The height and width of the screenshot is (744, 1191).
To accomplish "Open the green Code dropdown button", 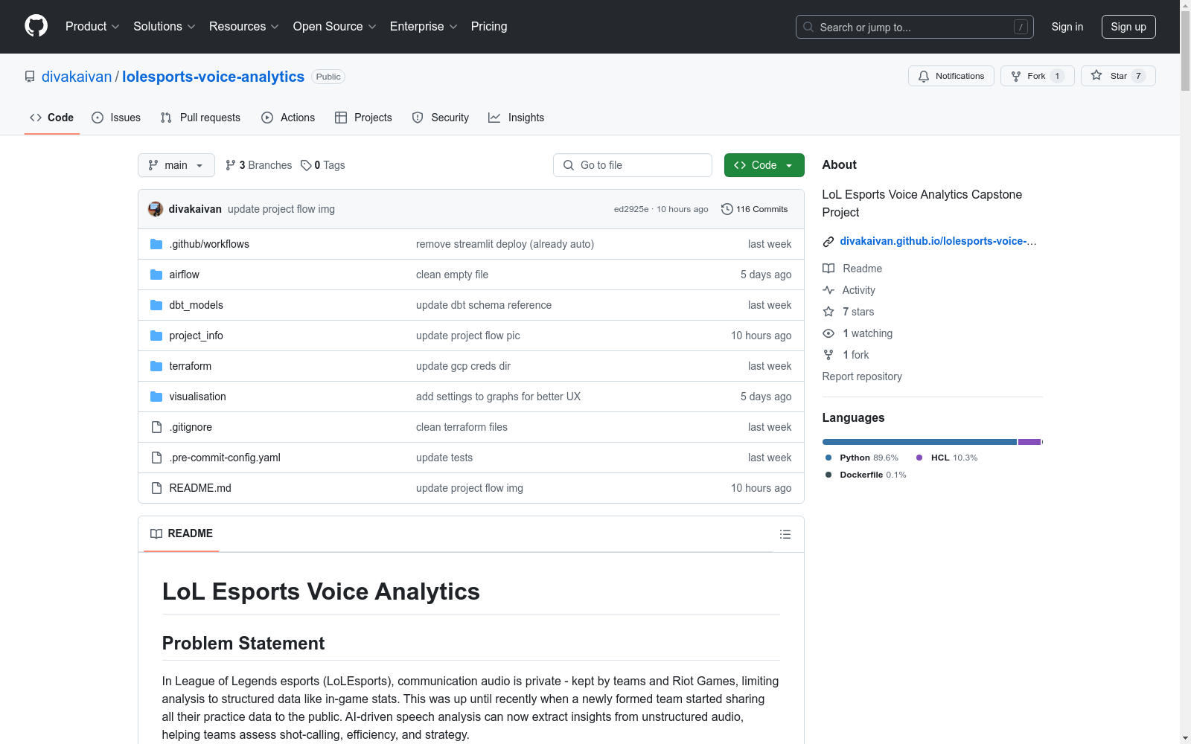I will pos(764,165).
